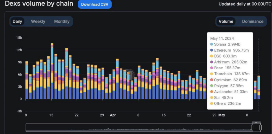Image resolution: width=272 pixels, height=134 pixels.
Task: Click the Download CSV button
Action: pyautogui.click(x=95, y=5)
